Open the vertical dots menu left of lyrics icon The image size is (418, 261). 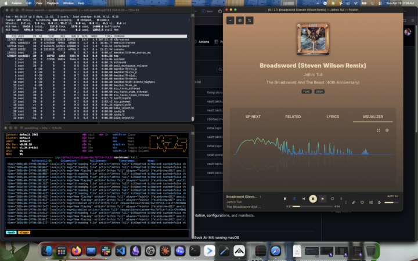pos(346,202)
